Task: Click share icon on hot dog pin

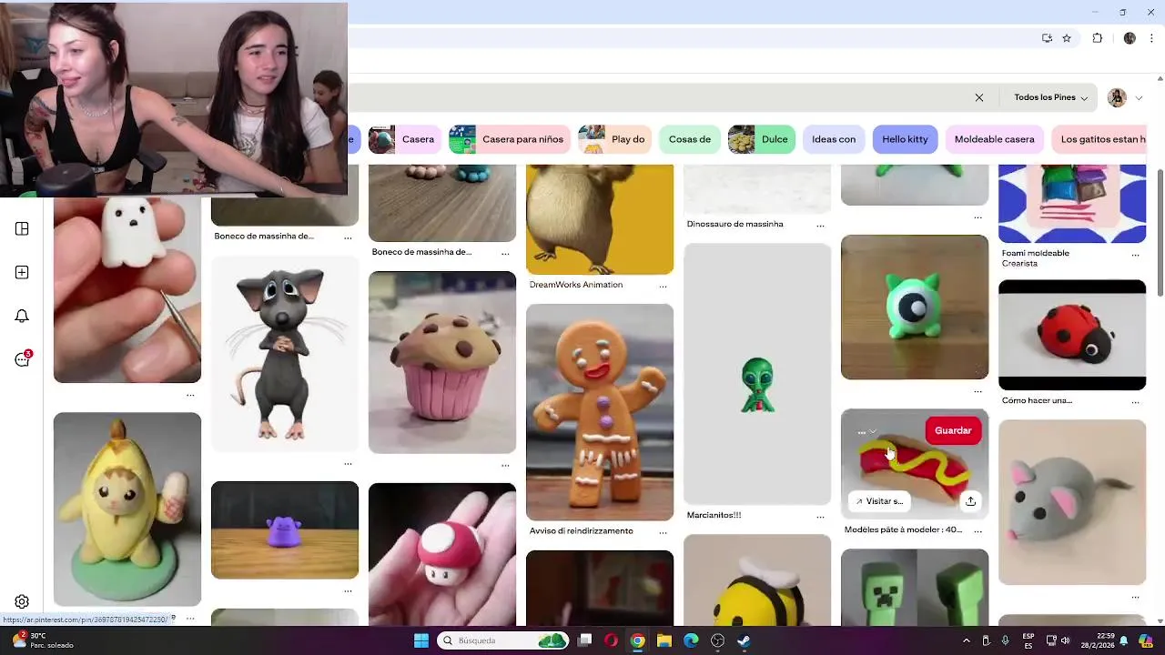Action: [970, 501]
